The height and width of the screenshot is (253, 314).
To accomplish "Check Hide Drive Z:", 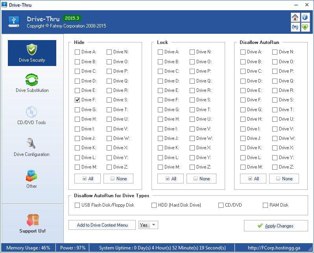I will pyautogui.click(x=109, y=167).
